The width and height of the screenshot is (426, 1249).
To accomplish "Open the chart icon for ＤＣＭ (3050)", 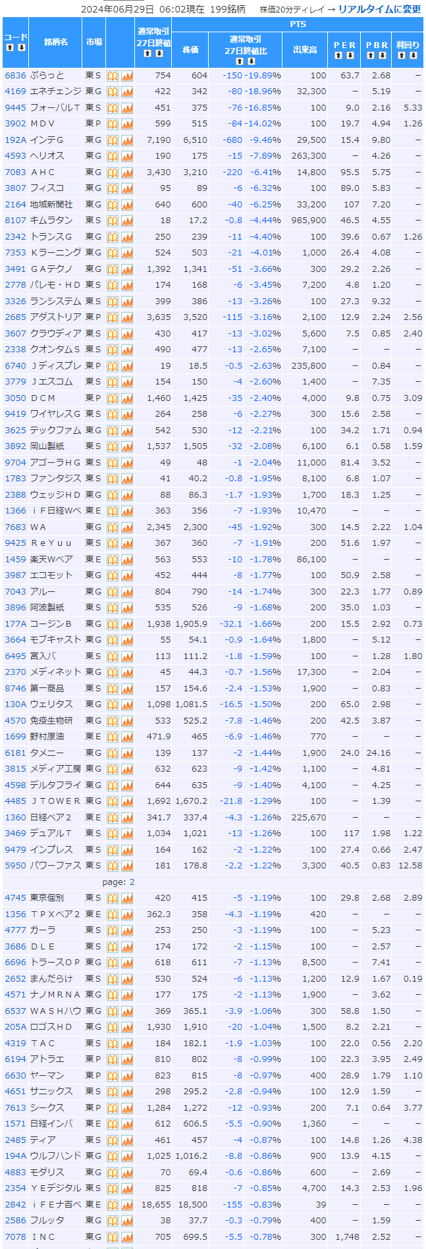I will point(127,398).
